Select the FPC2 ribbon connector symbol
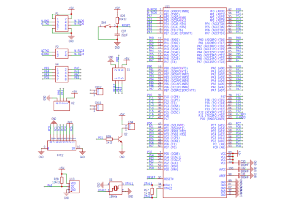 pos(62,145)
